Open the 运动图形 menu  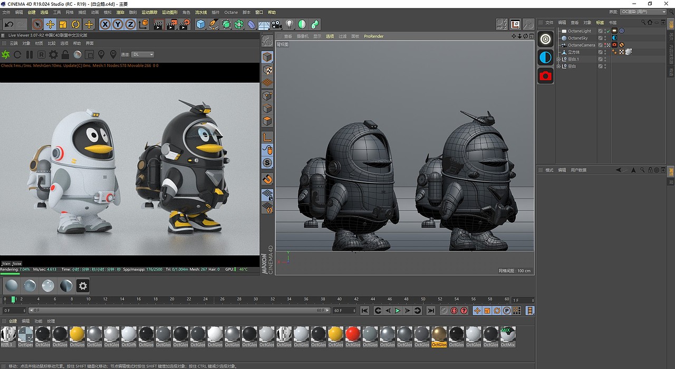coord(170,12)
